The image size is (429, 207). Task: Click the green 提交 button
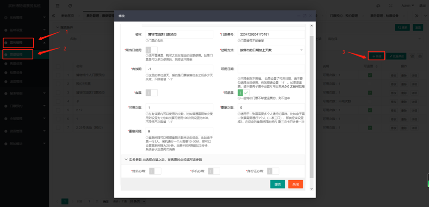(x=277, y=184)
